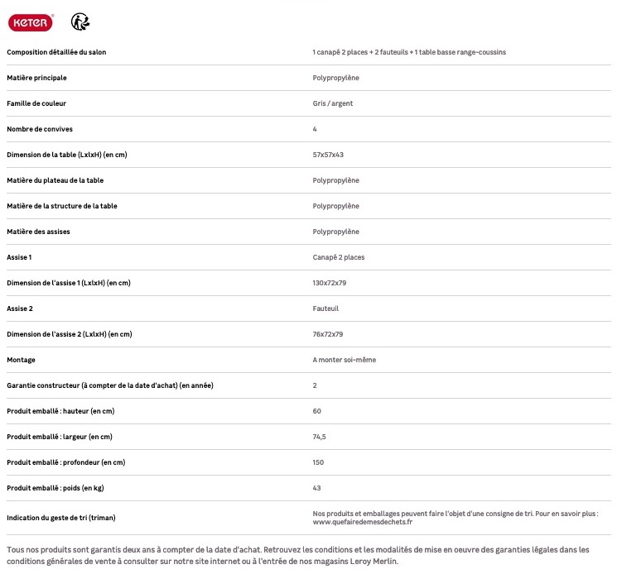This screenshot has height=574, width=617.
Task: Select 'Produit emballé : largeur' value 74,5
Action: click(319, 437)
